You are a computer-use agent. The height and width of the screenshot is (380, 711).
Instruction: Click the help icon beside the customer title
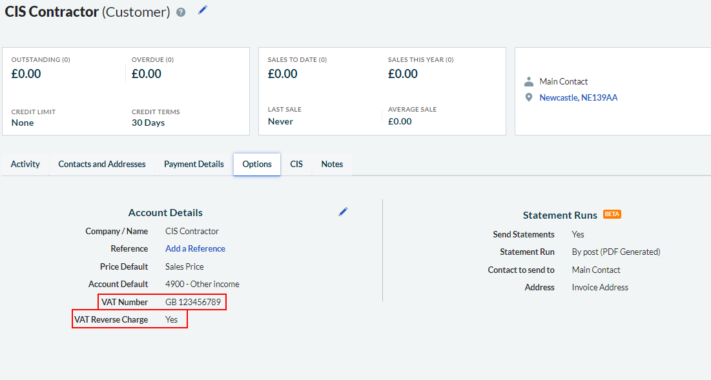[x=181, y=12]
